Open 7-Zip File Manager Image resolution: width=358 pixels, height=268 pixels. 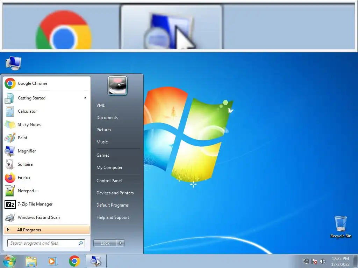pos(47,204)
